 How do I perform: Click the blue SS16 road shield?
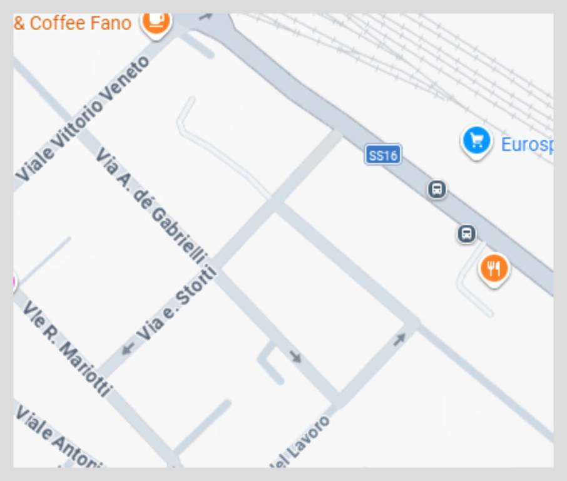pyautogui.click(x=383, y=155)
